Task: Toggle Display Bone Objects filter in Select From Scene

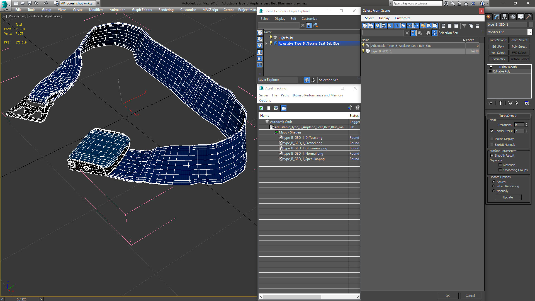Action: pyautogui.click(x=416, y=26)
